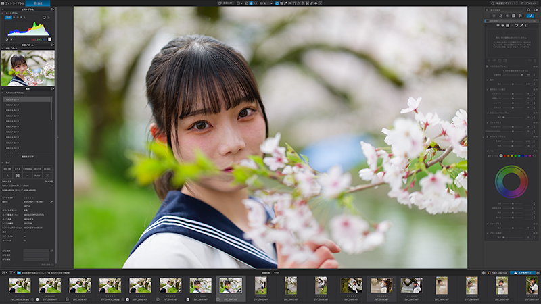Select the Control Line local adjustment tool
The width and height of the screenshot is (541, 304).
coord(502,25)
